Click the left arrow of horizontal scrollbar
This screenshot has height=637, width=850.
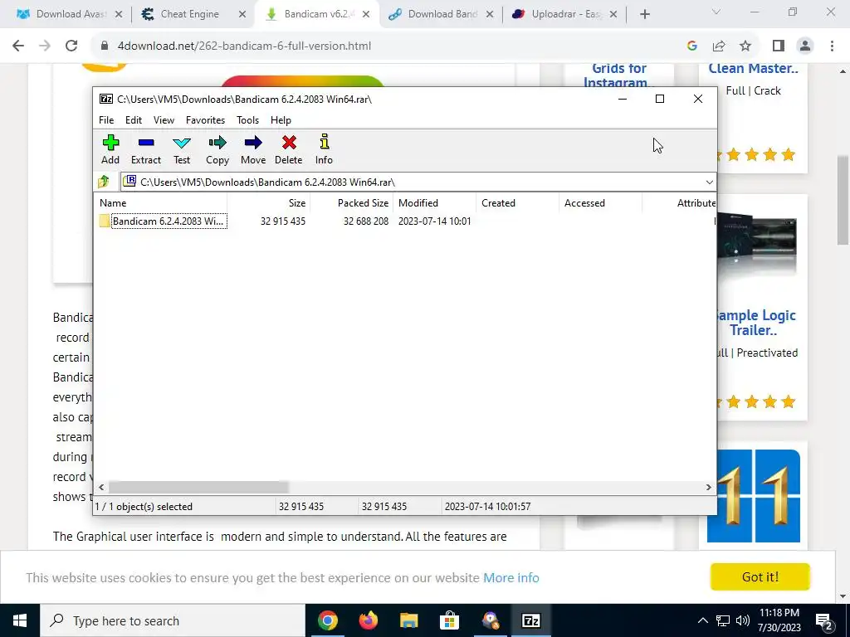(x=101, y=487)
